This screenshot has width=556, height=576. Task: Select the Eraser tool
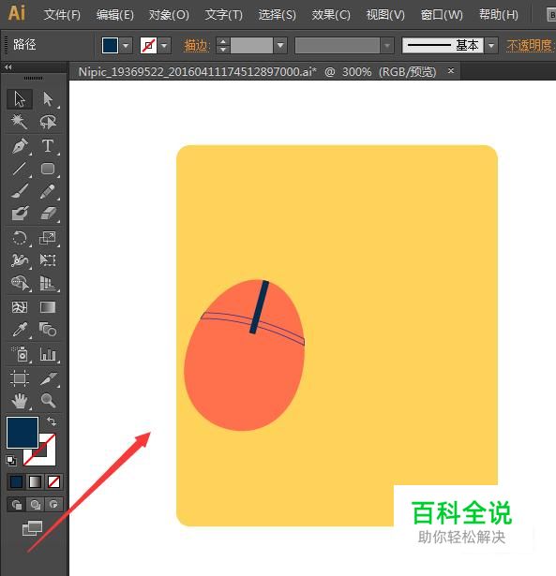[48, 214]
